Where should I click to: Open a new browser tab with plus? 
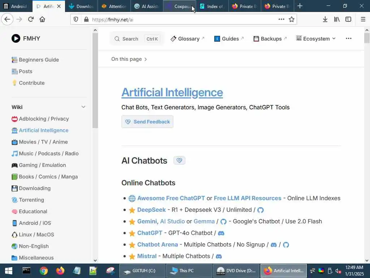pyautogui.click(x=300, y=6)
